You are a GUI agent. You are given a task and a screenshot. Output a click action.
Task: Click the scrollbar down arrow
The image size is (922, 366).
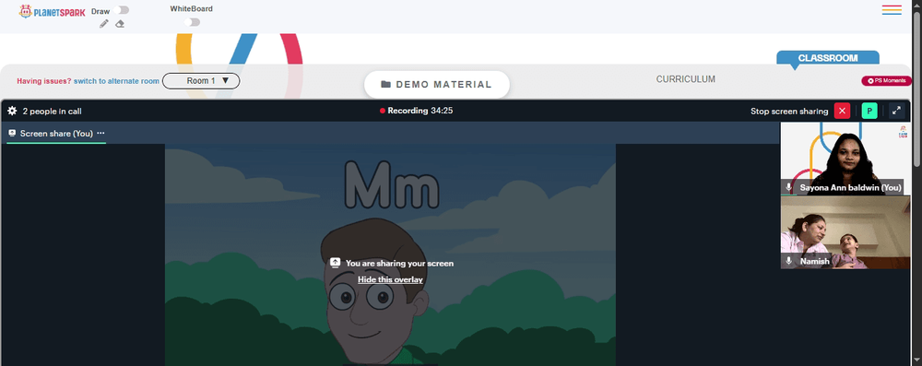point(916,360)
